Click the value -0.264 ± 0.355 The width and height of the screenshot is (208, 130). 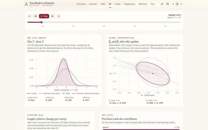point(117,103)
